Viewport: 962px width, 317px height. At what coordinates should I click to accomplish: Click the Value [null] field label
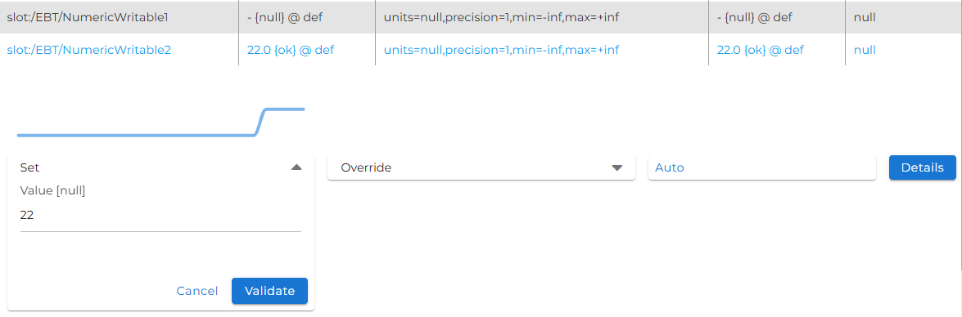pos(52,191)
